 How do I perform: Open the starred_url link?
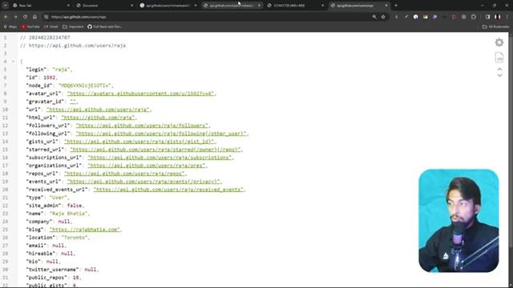pyautogui.click(x=156, y=150)
